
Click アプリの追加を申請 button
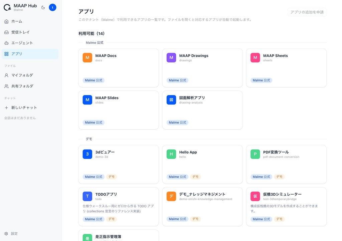(x=307, y=12)
